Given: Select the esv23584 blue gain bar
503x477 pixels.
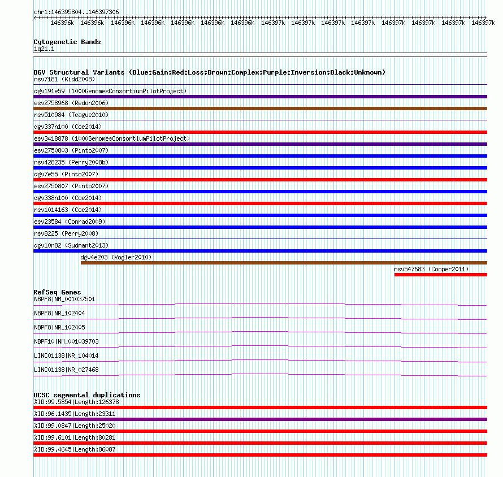Looking at the screenshot, I should (x=260, y=227).
